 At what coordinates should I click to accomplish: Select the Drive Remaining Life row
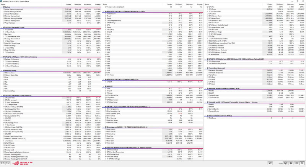coord(153,111)
